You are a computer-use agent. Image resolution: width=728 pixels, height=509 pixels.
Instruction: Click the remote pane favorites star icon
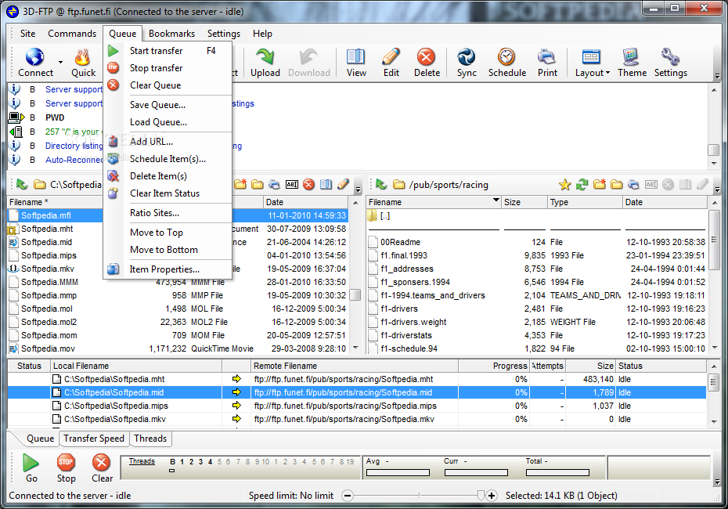click(x=564, y=185)
